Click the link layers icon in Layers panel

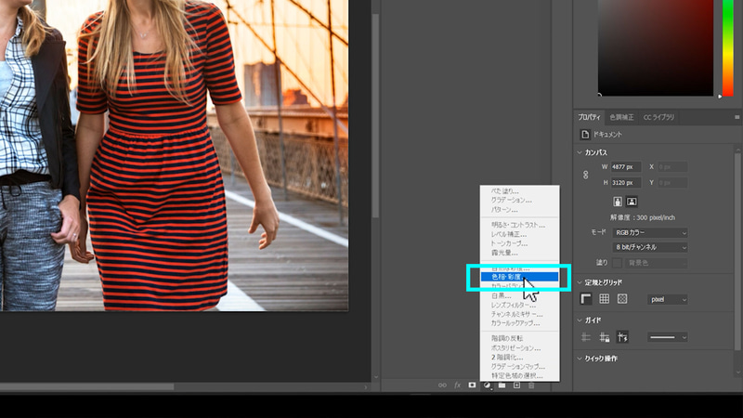tap(442, 385)
